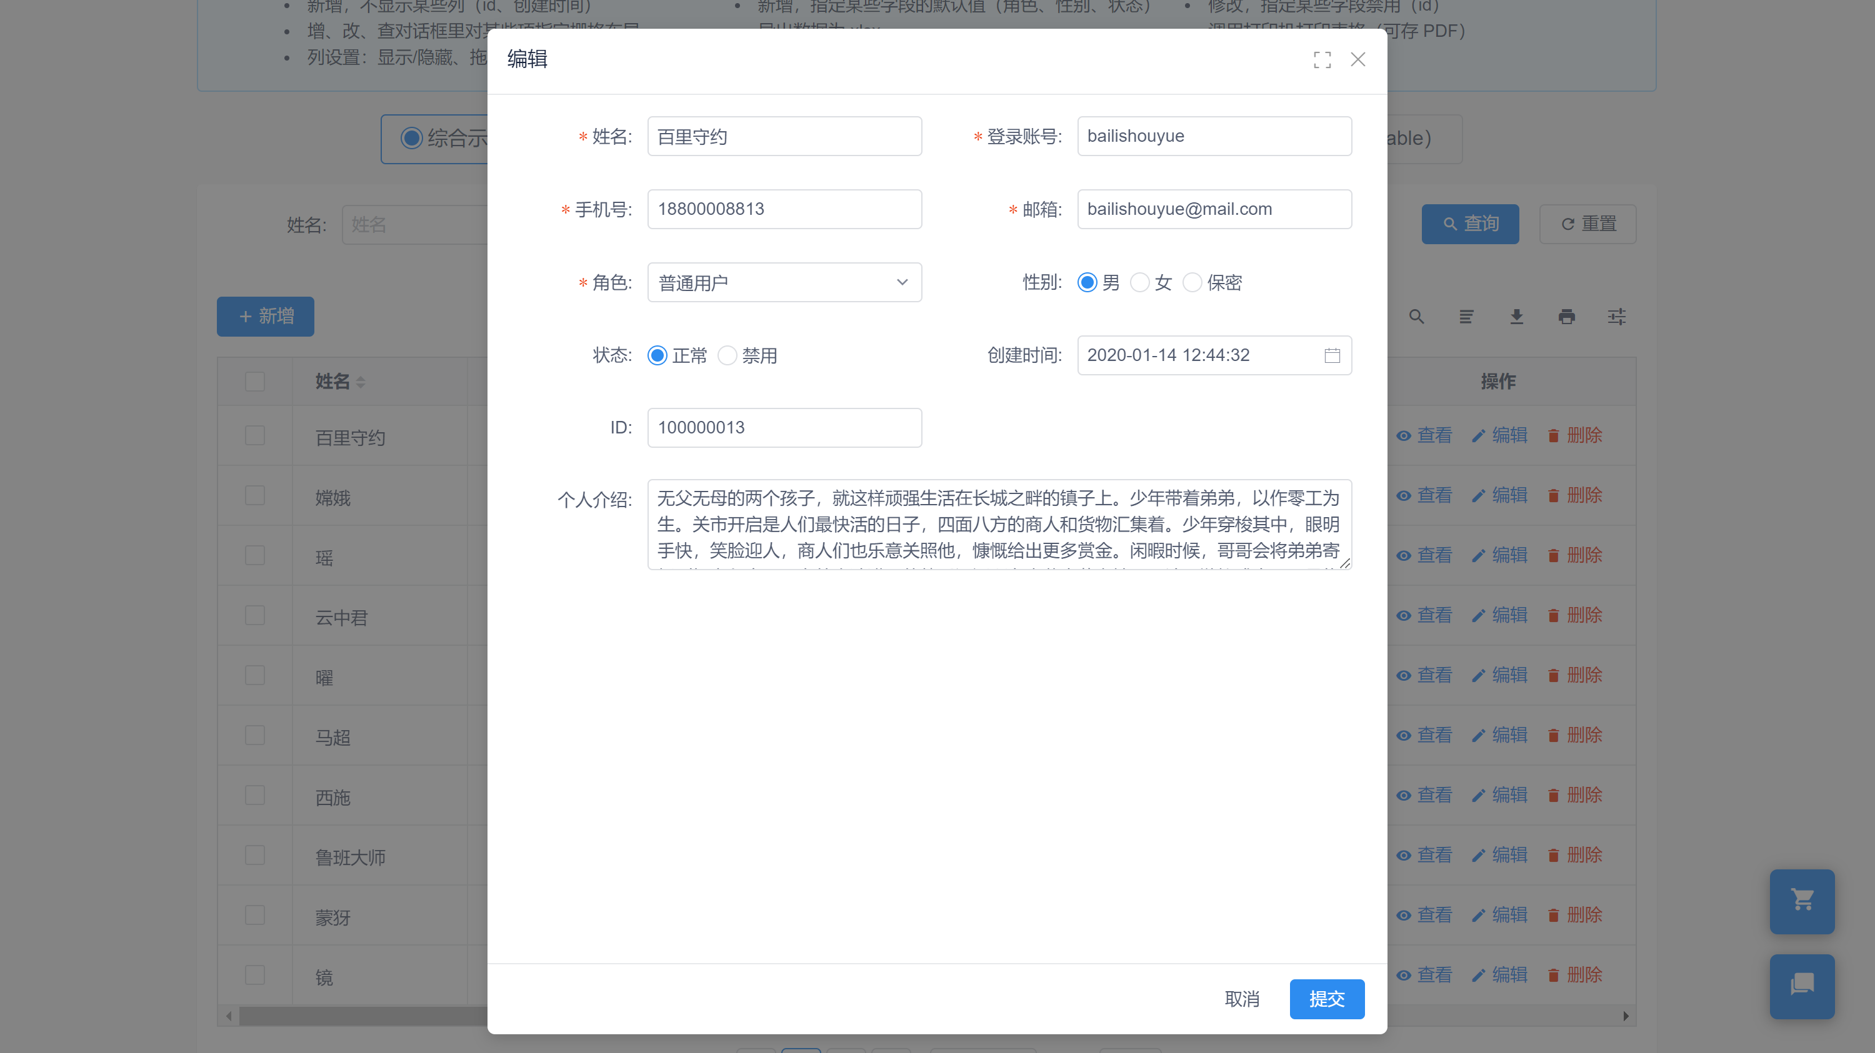Image resolution: width=1875 pixels, height=1053 pixels.
Task: Edit the 曜 row
Action: [1499, 675]
